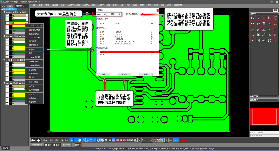Open the menu button on orig tl layer row

(27, 23)
